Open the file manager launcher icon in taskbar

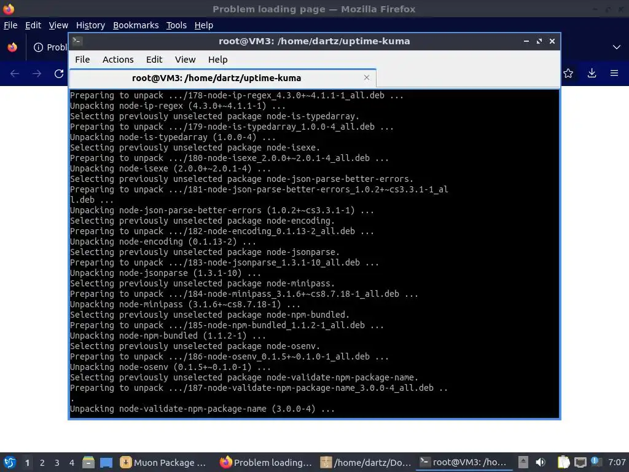pos(88,462)
